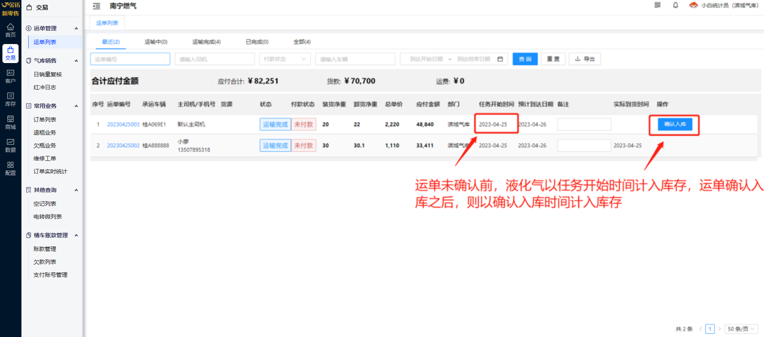Image resolution: width=764 pixels, height=337 pixels.
Task: Click the notification bell icon
Action: [675, 5]
